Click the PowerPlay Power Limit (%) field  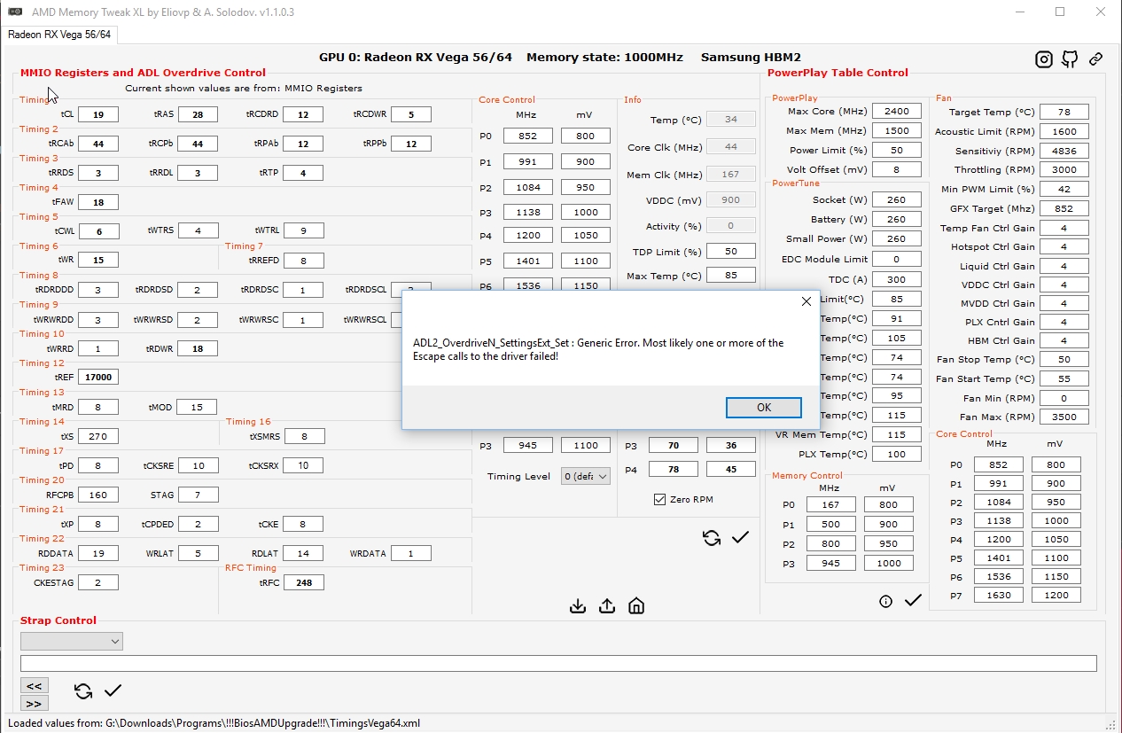pos(896,150)
